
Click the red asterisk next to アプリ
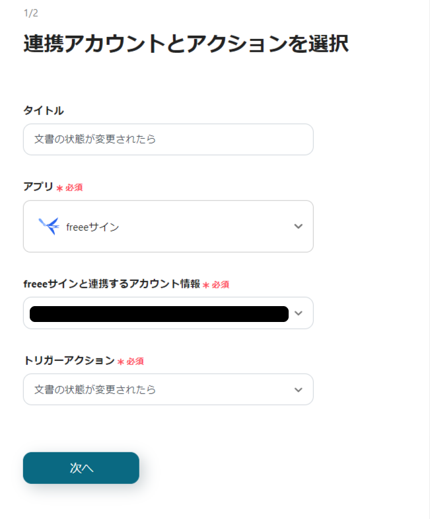[x=59, y=188]
